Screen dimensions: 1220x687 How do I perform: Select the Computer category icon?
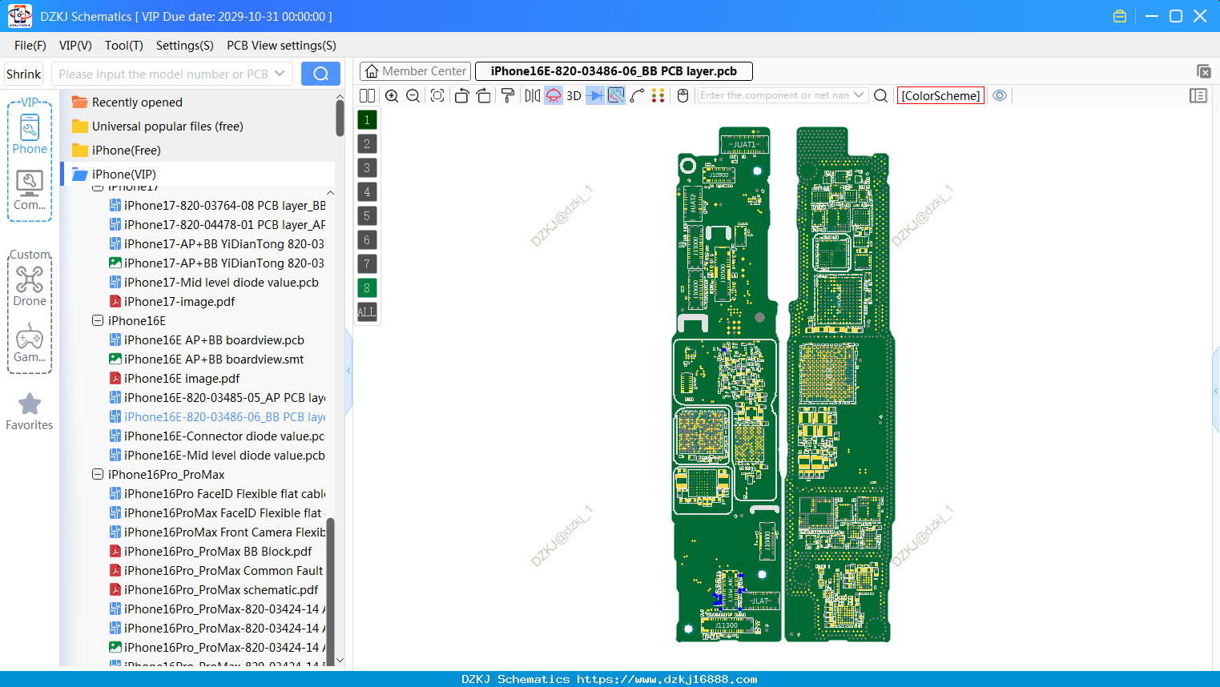point(30,191)
